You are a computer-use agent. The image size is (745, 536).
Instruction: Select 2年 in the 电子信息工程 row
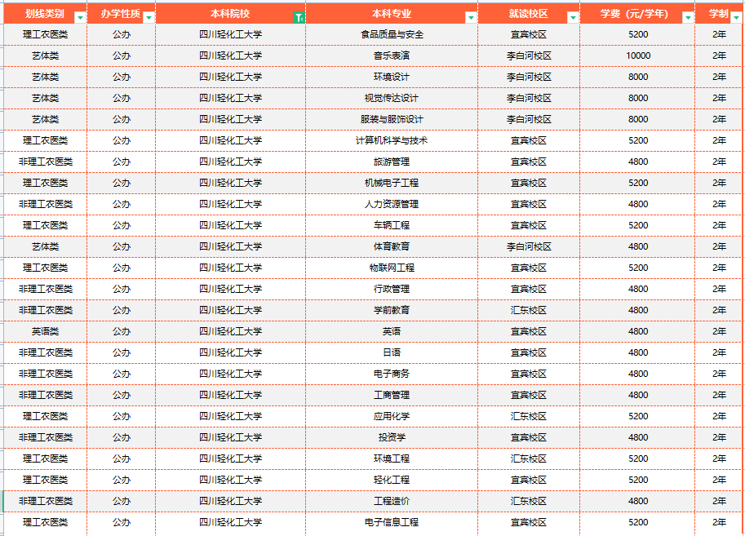click(x=719, y=522)
